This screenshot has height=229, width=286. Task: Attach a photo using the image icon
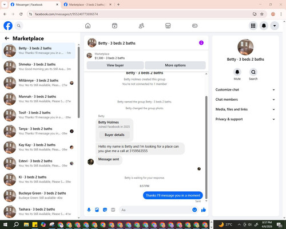pos(97,210)
